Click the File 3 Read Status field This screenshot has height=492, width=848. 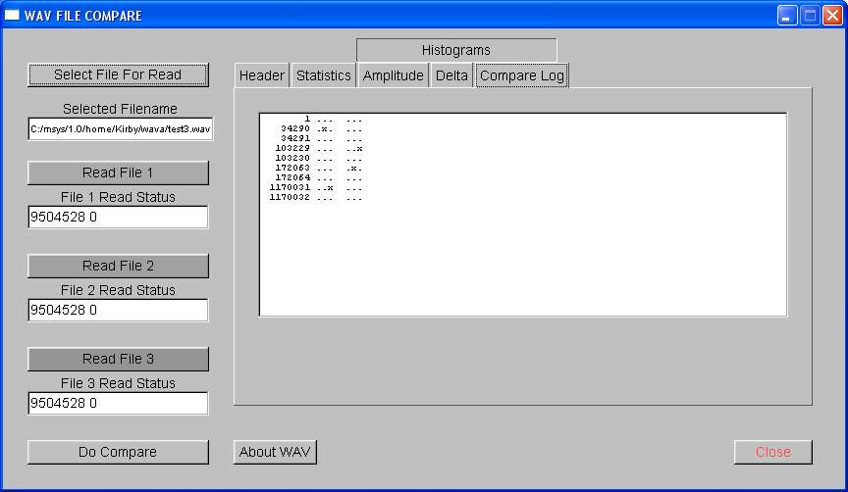(118, 404)
